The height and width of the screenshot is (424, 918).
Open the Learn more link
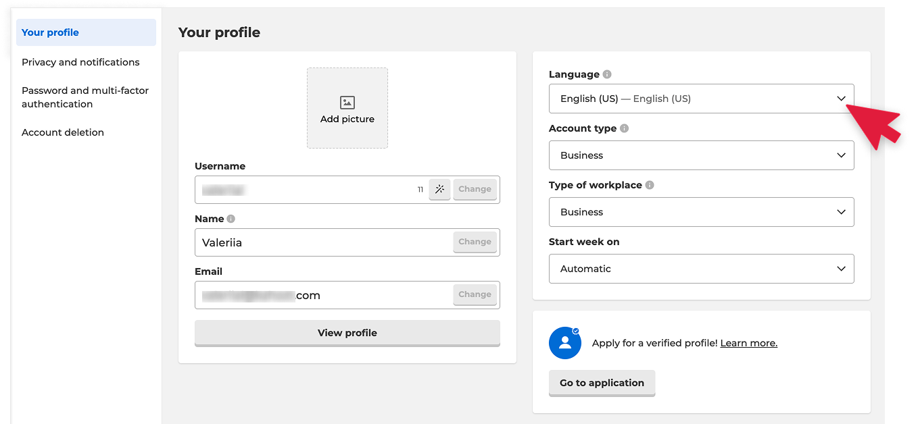(749, 343)
